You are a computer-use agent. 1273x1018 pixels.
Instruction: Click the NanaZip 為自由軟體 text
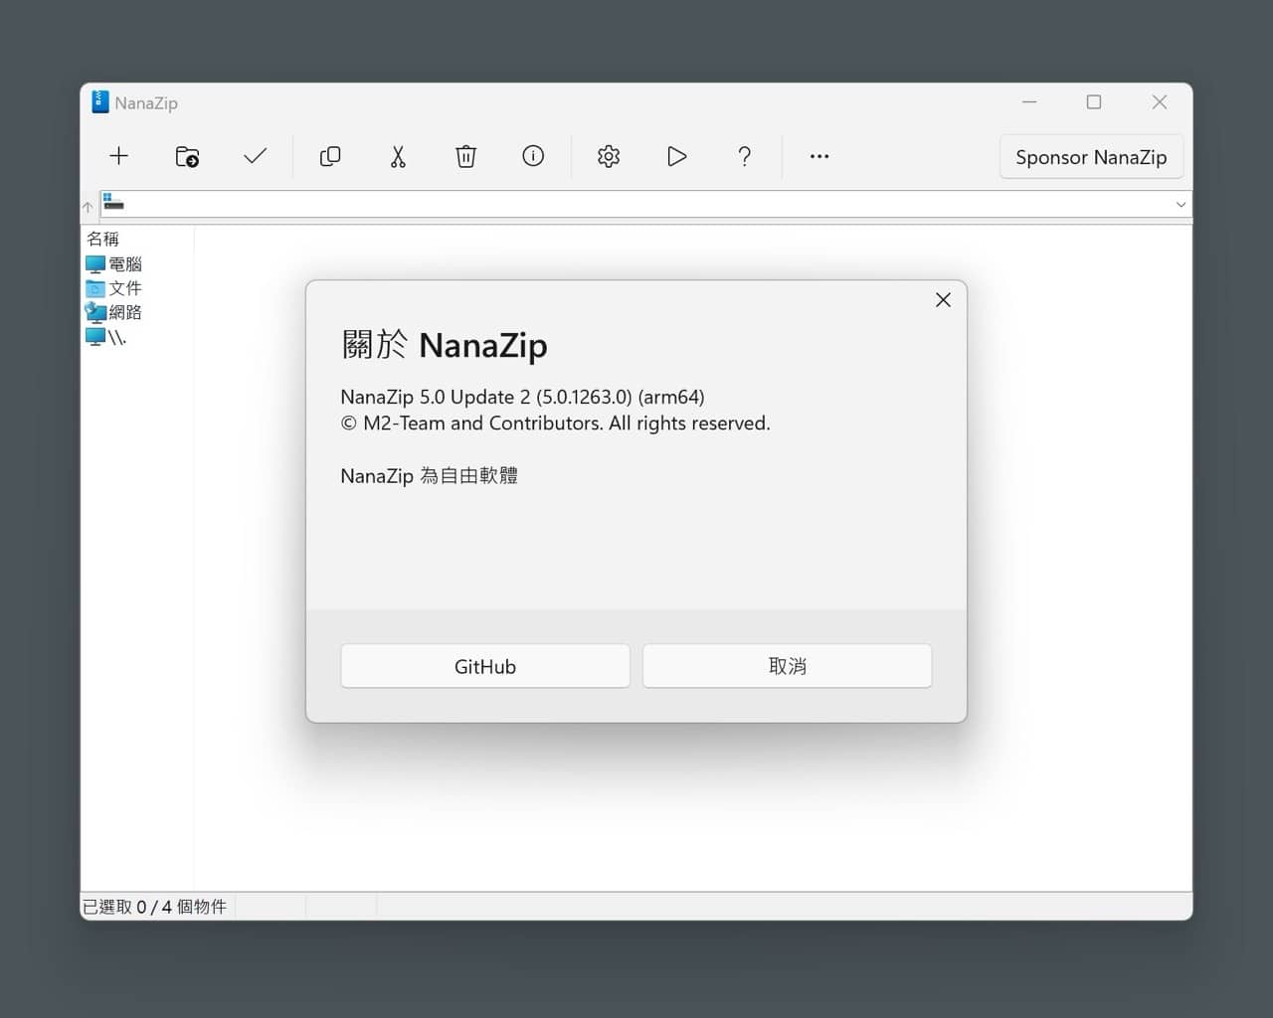429,476
